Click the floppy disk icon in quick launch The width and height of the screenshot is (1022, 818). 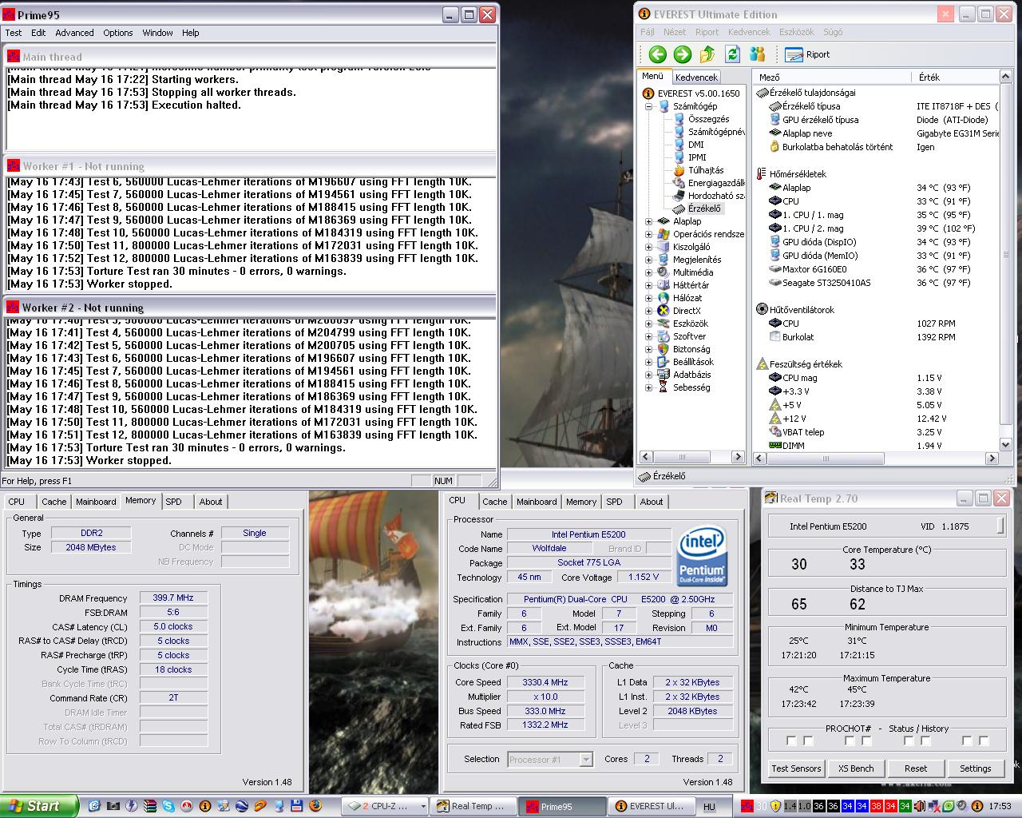pyautogui.click(x=297, y=806)
